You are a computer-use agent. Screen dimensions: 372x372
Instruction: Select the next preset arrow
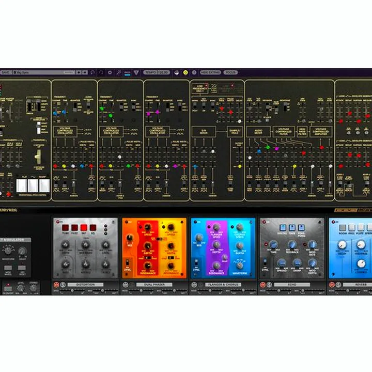[85, 72]
